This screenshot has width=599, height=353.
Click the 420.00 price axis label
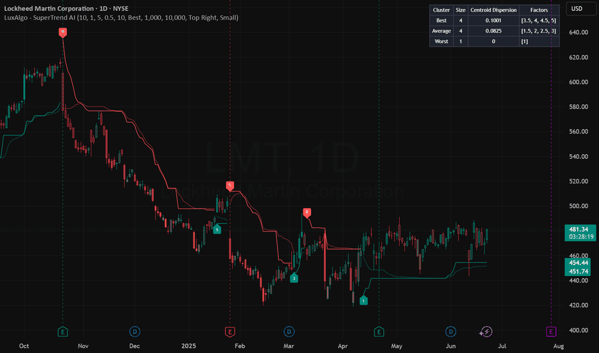578,306
